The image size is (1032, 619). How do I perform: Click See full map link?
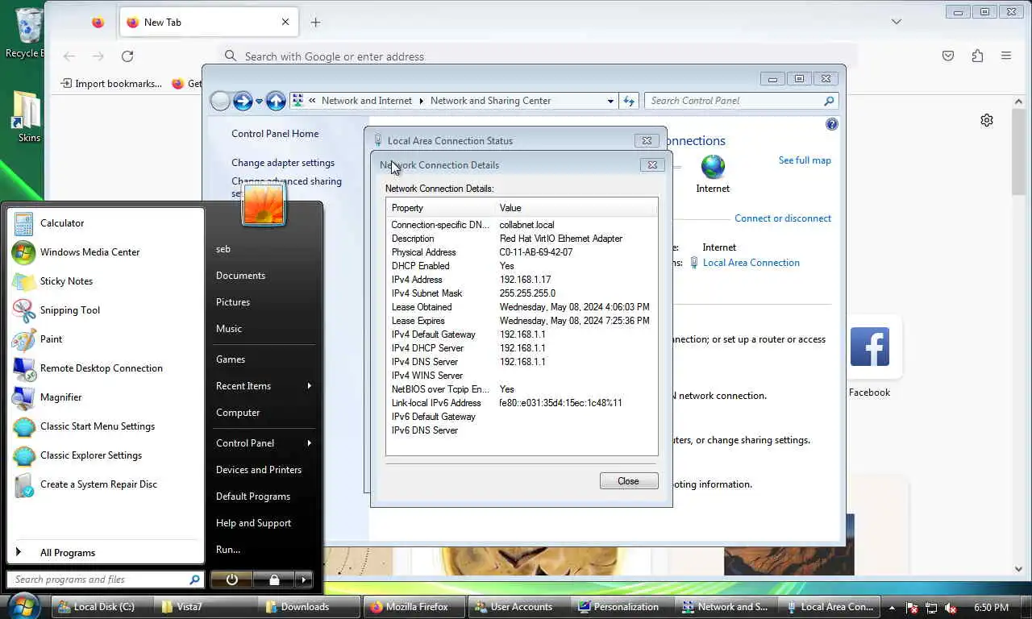pyautogui.click(x=805, y=160)
